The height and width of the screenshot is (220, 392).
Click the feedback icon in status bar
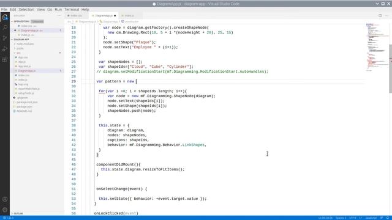(382, 218)
